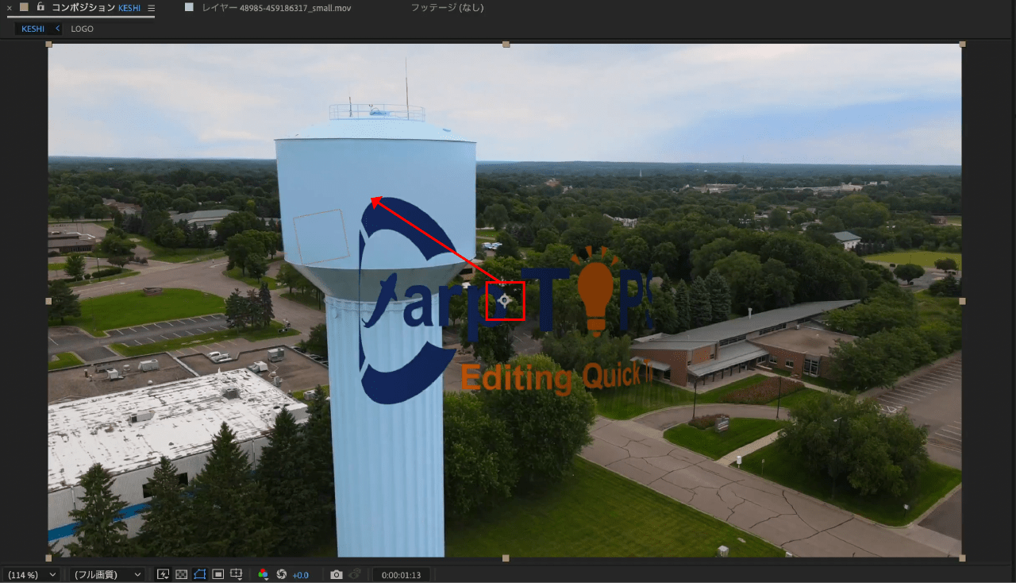Click the left-middle layer bounding handle
The width and height of the screenshot is (1016, 583).
click(49, 301)
